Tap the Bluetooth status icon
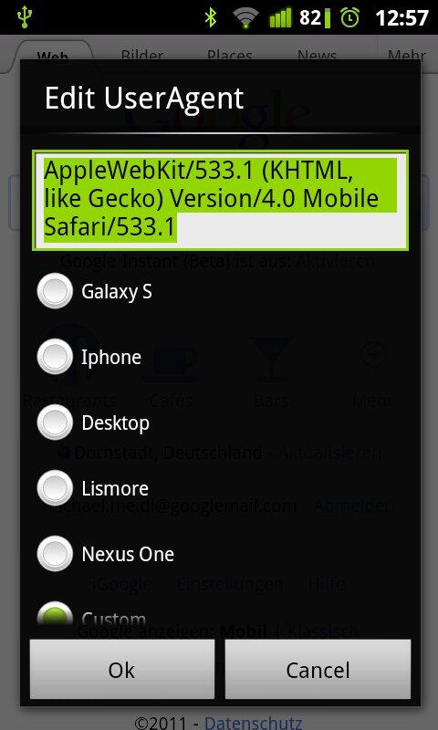The image size is (438, 730). pos(212,17)
